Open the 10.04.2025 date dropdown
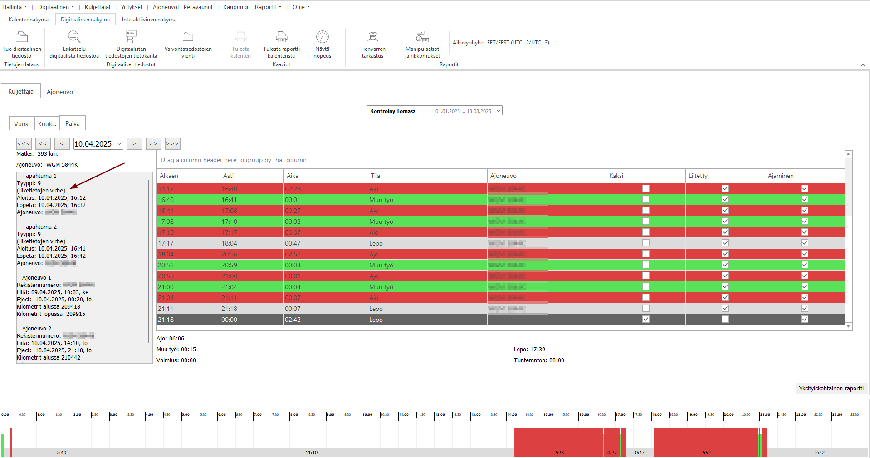The image size is (870, 458). [x=119, y=144]
